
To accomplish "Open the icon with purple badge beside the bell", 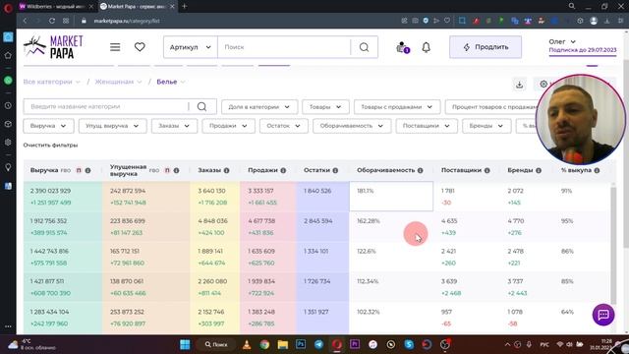I will coord(402,47).
